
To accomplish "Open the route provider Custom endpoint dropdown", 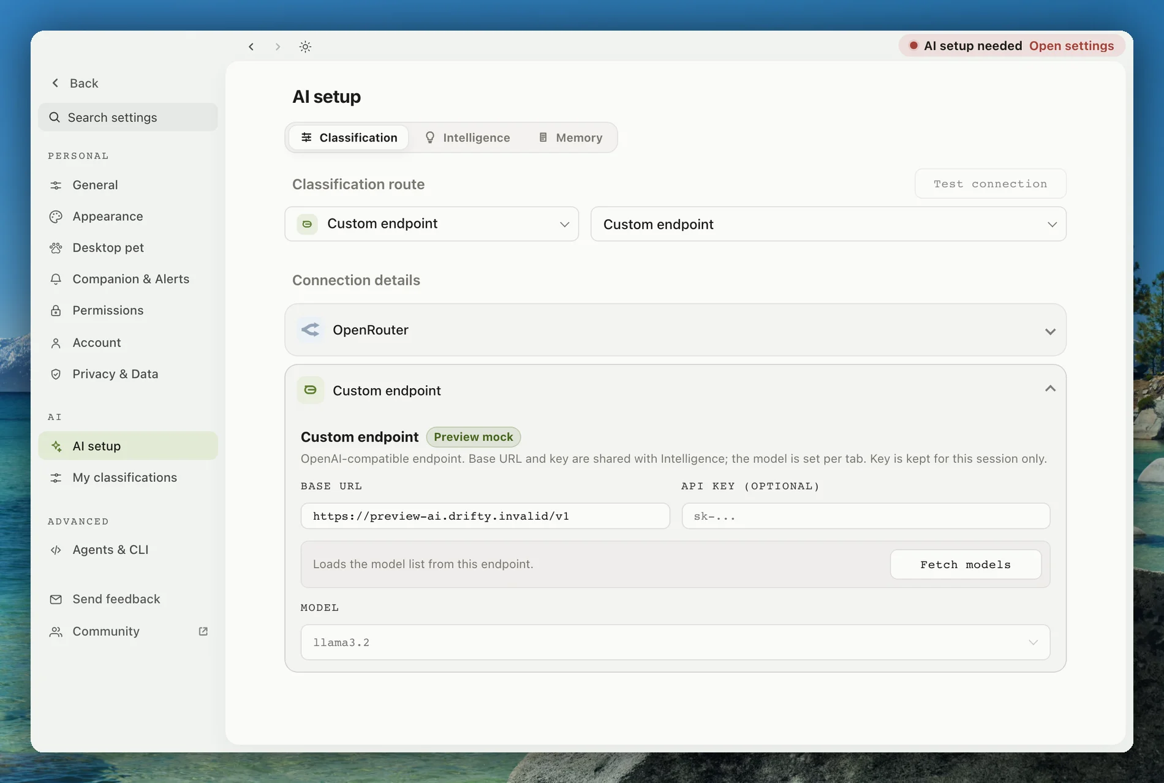I will [432, 224].
